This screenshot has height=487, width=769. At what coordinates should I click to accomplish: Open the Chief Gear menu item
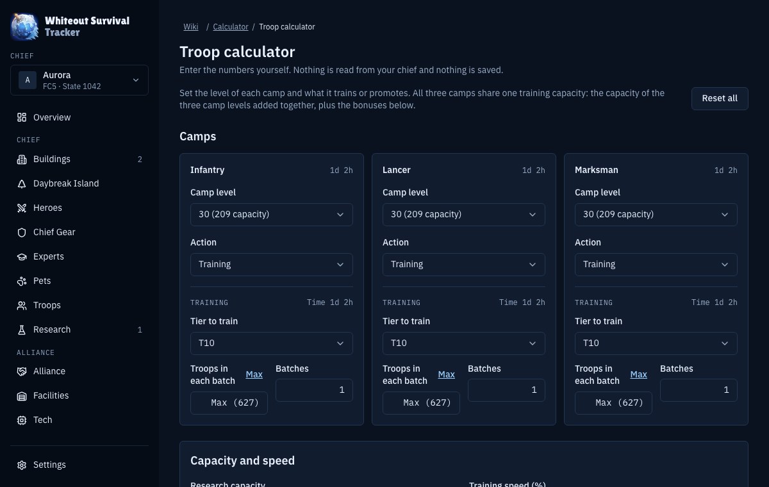[79, 232]
